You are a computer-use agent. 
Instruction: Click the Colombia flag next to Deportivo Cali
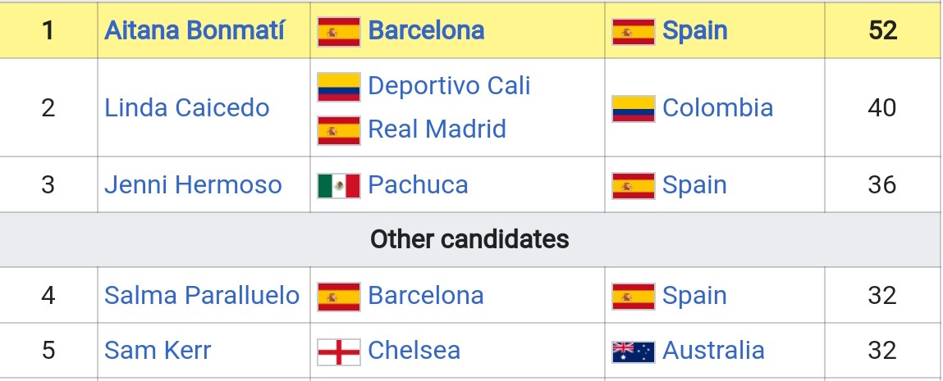338,86
